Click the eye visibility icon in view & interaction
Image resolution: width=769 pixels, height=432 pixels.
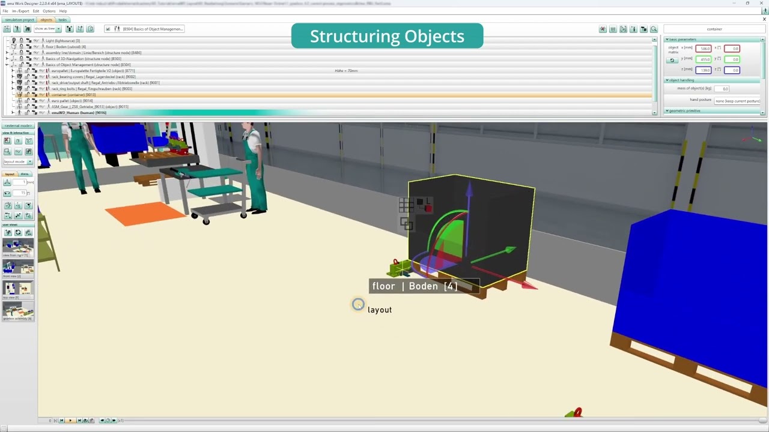18,152
